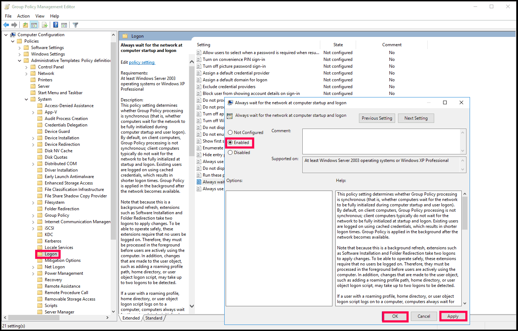Expand the Control Panel node
Viewport: 518px width, 331px height.
[x=27, y=67]
